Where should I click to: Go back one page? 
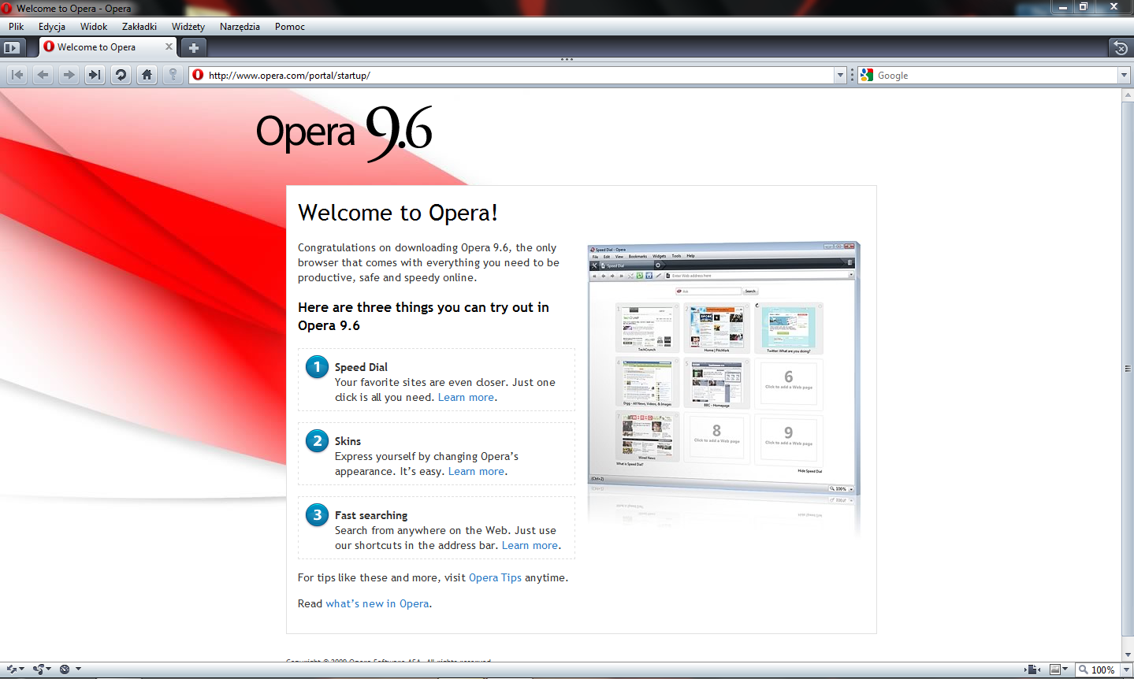tap(43, 75)
